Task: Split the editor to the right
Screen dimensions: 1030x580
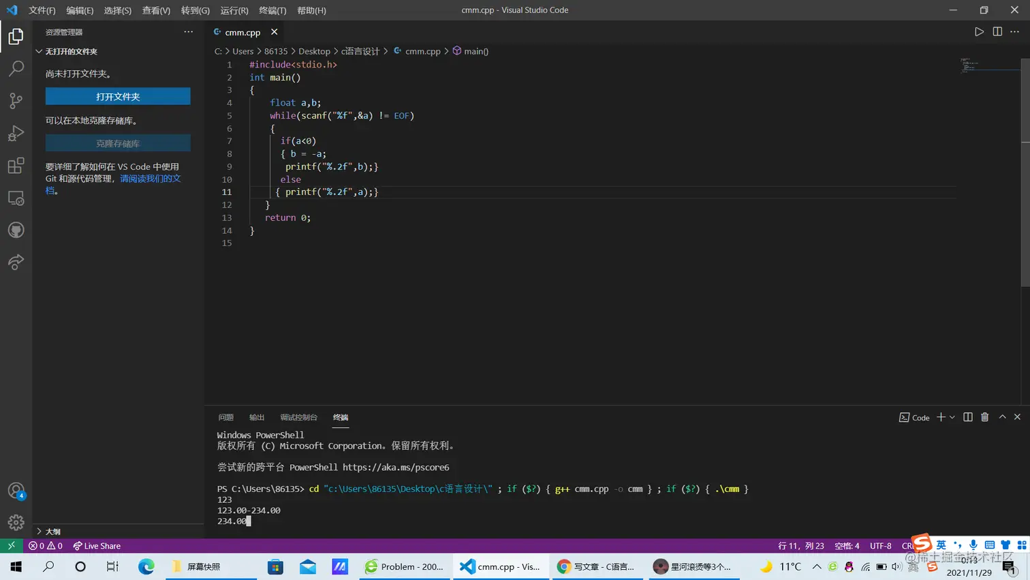Action: pos(997,32)
